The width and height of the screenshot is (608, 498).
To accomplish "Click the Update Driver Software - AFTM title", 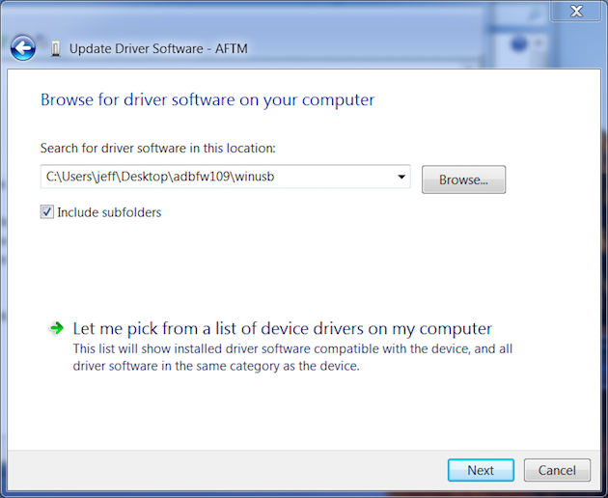I will pos(158,49).
